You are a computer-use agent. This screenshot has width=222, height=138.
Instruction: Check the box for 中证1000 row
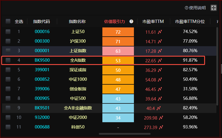[8, 79]
